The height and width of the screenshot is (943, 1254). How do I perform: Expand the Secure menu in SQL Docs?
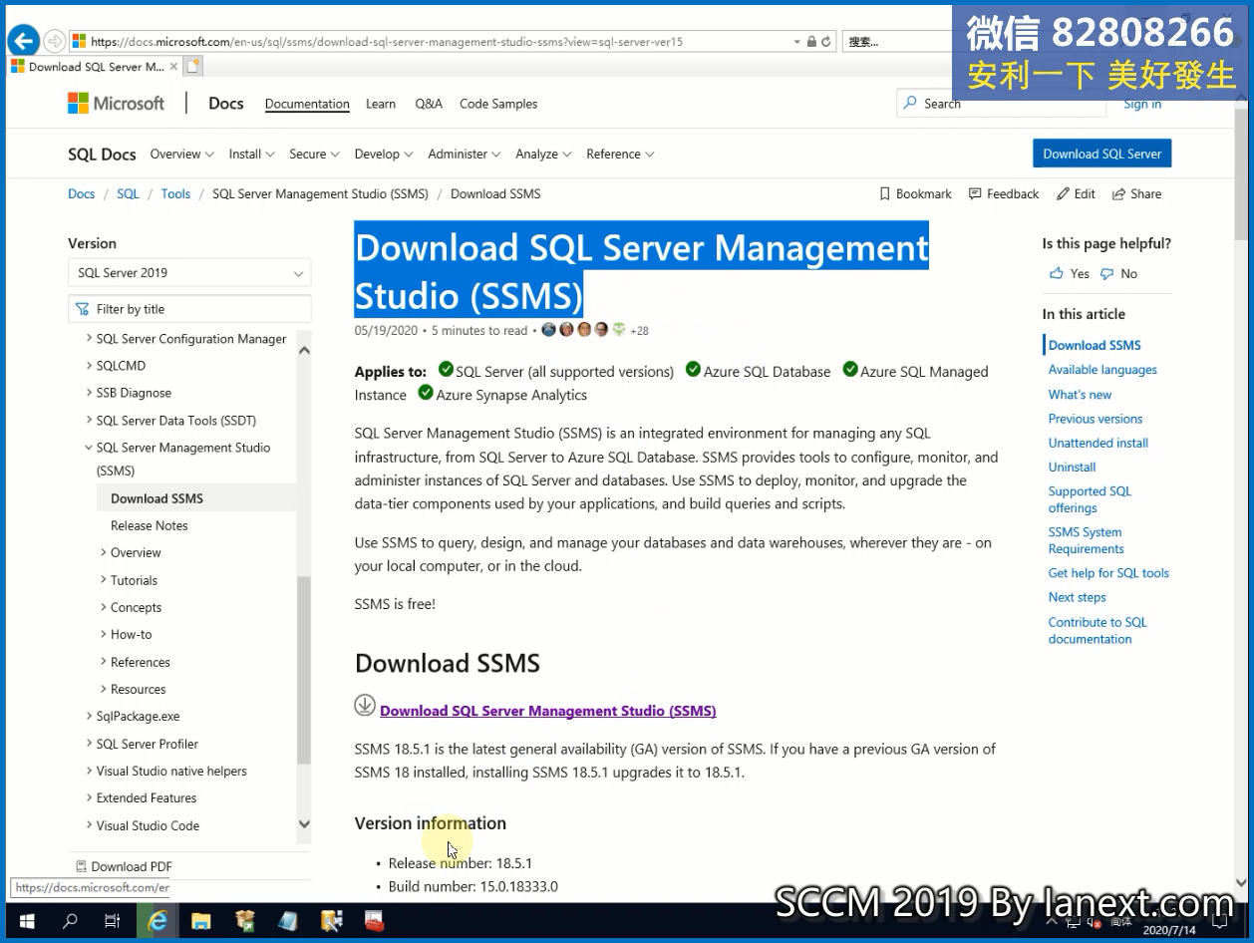315,154
